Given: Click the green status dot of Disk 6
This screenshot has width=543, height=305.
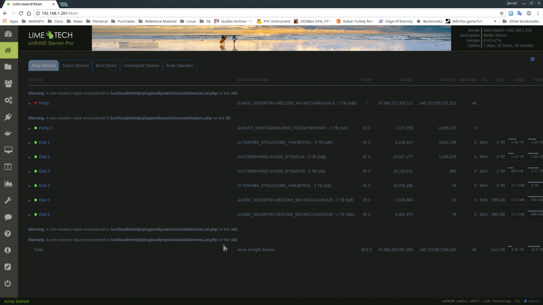Looking at the screenshot, I should pyautogui.click(x=35, y=215).
